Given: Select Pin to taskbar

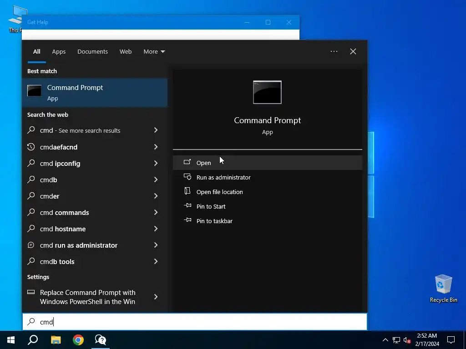Looking at the screenshot, I should pyautogui.click(x=268, y=221).
